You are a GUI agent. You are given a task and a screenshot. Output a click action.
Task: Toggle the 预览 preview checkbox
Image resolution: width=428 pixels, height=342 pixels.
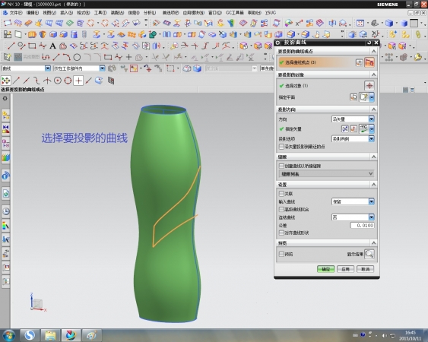281,254
